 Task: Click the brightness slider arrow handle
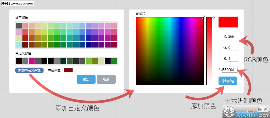pos(214,18)
